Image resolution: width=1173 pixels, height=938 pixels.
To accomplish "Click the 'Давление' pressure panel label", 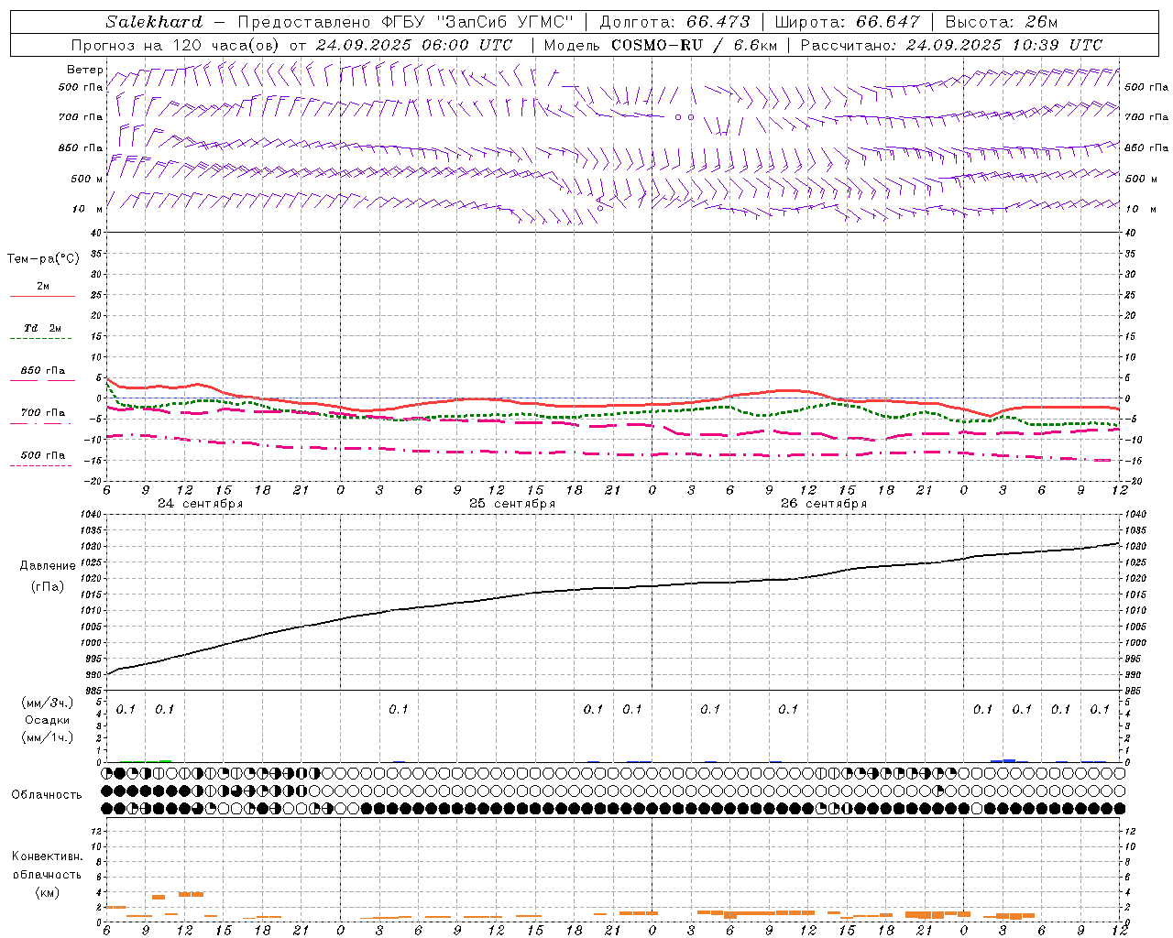I will click(x=48, y=566).
